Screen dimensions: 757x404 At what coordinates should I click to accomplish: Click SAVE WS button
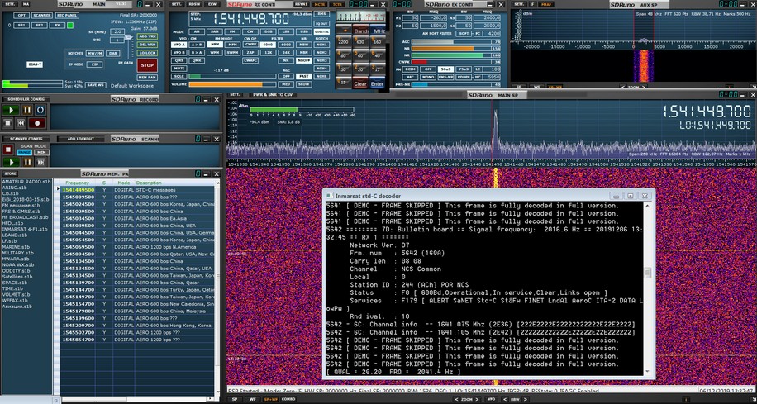click(95, 85)
